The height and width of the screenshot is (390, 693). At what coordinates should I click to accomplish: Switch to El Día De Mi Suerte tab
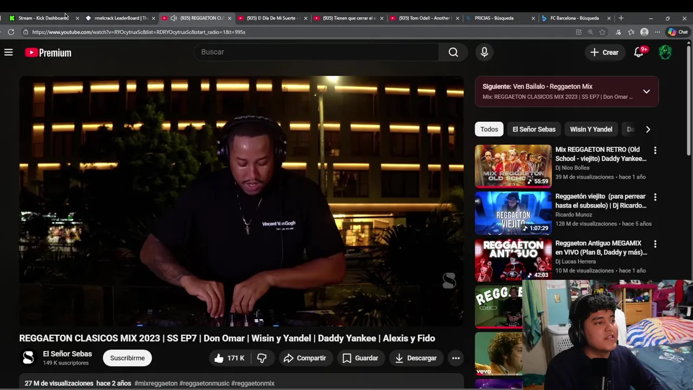(272, 18)
